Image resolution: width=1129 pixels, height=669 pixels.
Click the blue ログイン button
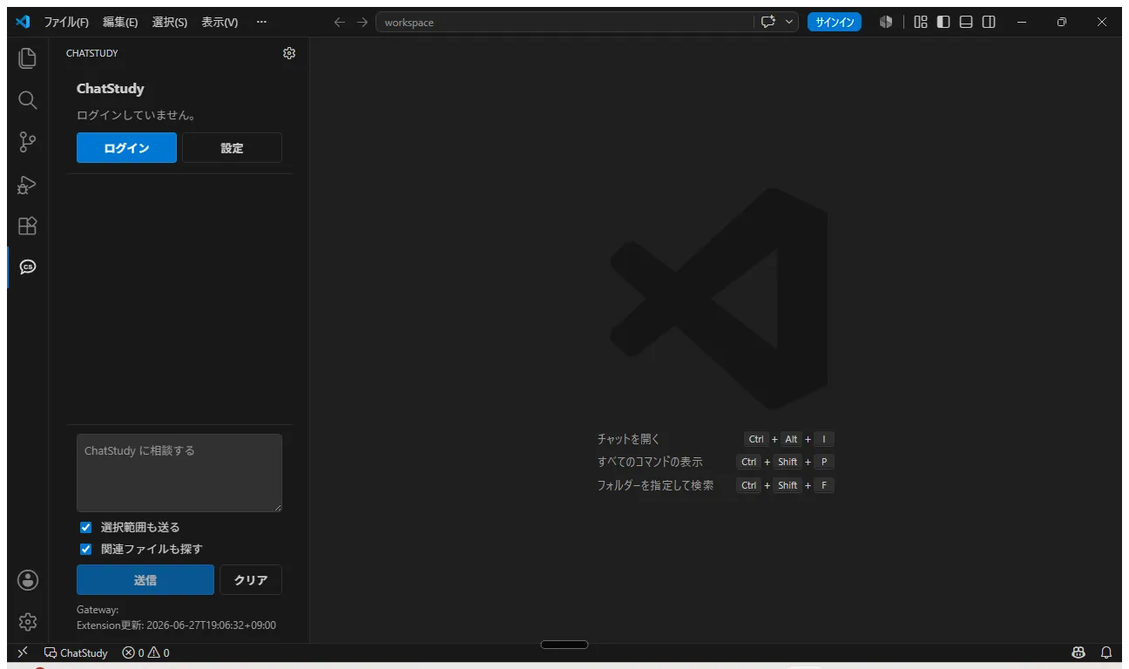(x=126, y=148)
